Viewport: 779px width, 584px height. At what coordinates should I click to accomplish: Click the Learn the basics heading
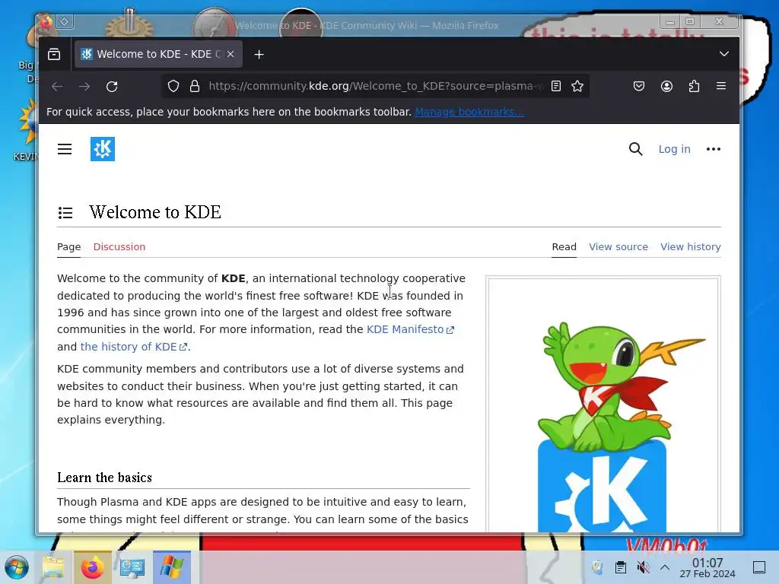point(104,478)
